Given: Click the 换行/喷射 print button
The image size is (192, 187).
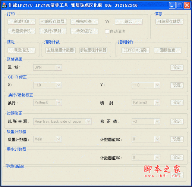Looking at the screenshot, I should tap(53, 31).
